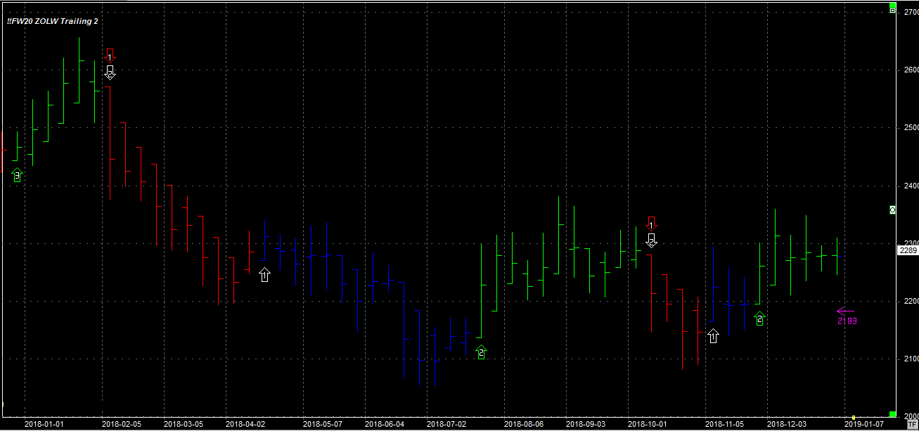Select green up arrow 2 in late November 2018
The height and width of the screenshot is (431, 919).
coord(759,319)
